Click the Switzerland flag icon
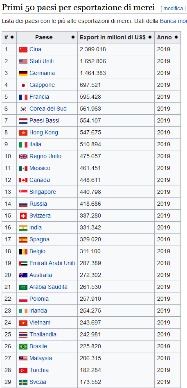Image resolution: width=187 pixels, height=388 pixels. 23,216
